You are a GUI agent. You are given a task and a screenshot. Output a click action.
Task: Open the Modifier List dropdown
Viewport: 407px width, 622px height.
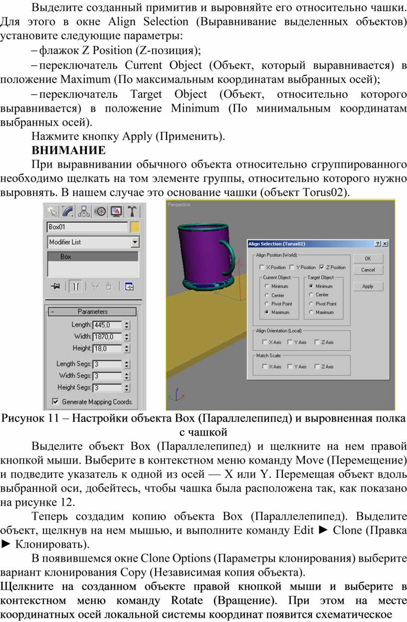(x=135, y=242)
